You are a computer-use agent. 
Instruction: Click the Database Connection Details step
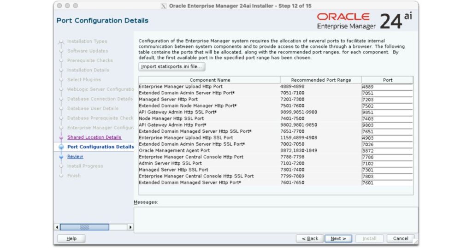[100, 99]
